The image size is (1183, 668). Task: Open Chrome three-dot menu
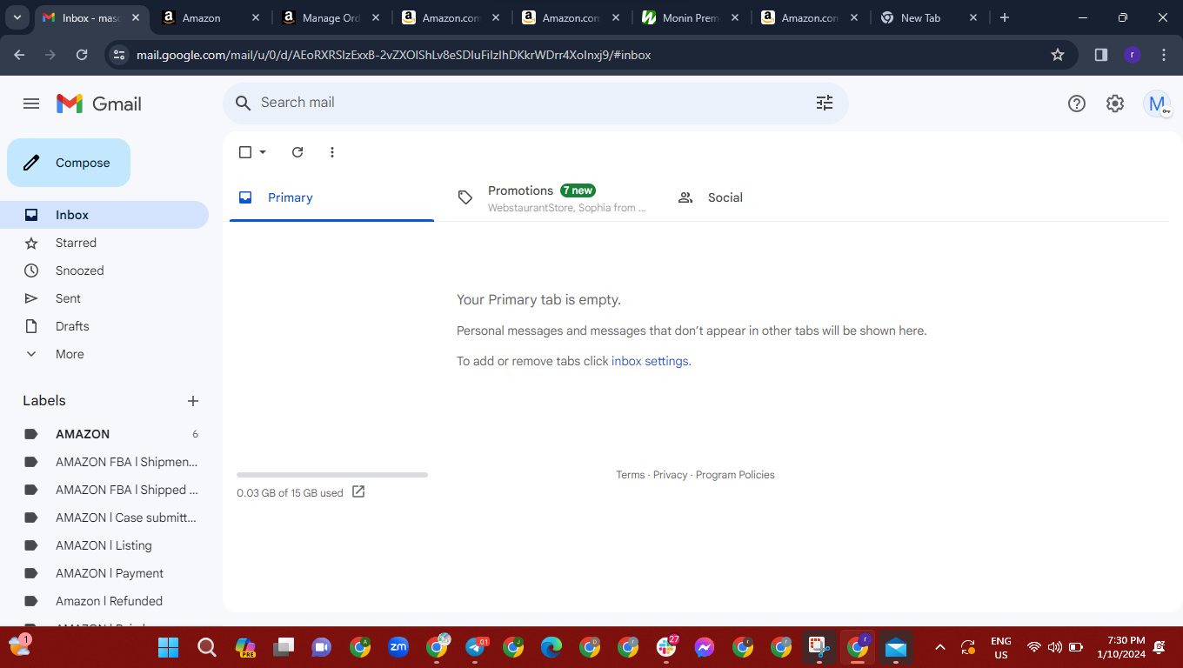[x=1164, y=55]
